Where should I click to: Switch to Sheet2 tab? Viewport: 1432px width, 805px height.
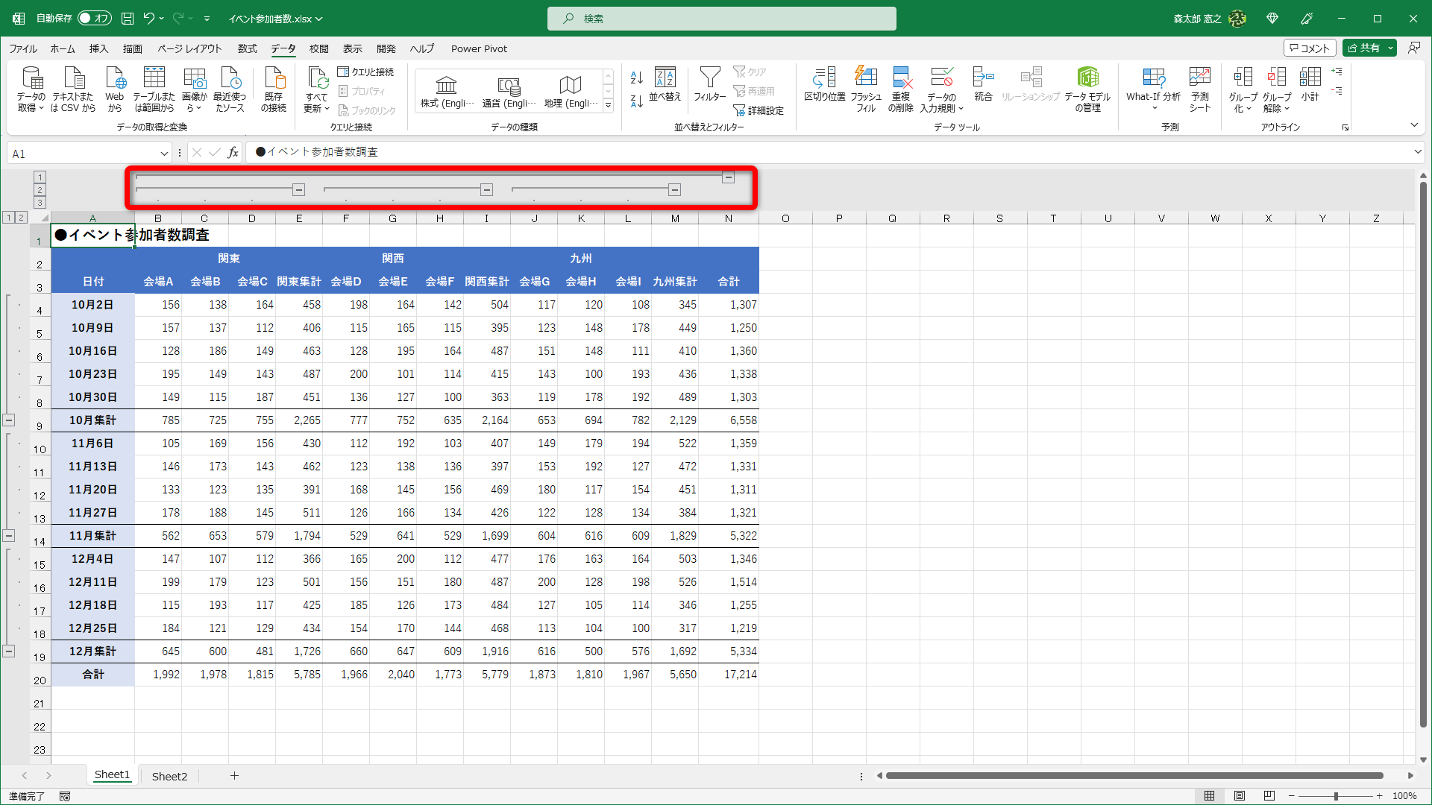point(169,776)
